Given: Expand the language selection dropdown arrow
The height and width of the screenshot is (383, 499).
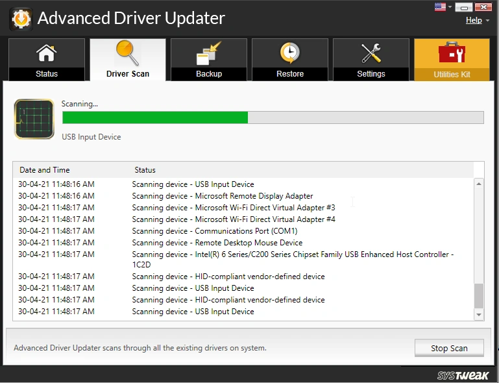Looking at the screenshot, I should coord(449,8).
